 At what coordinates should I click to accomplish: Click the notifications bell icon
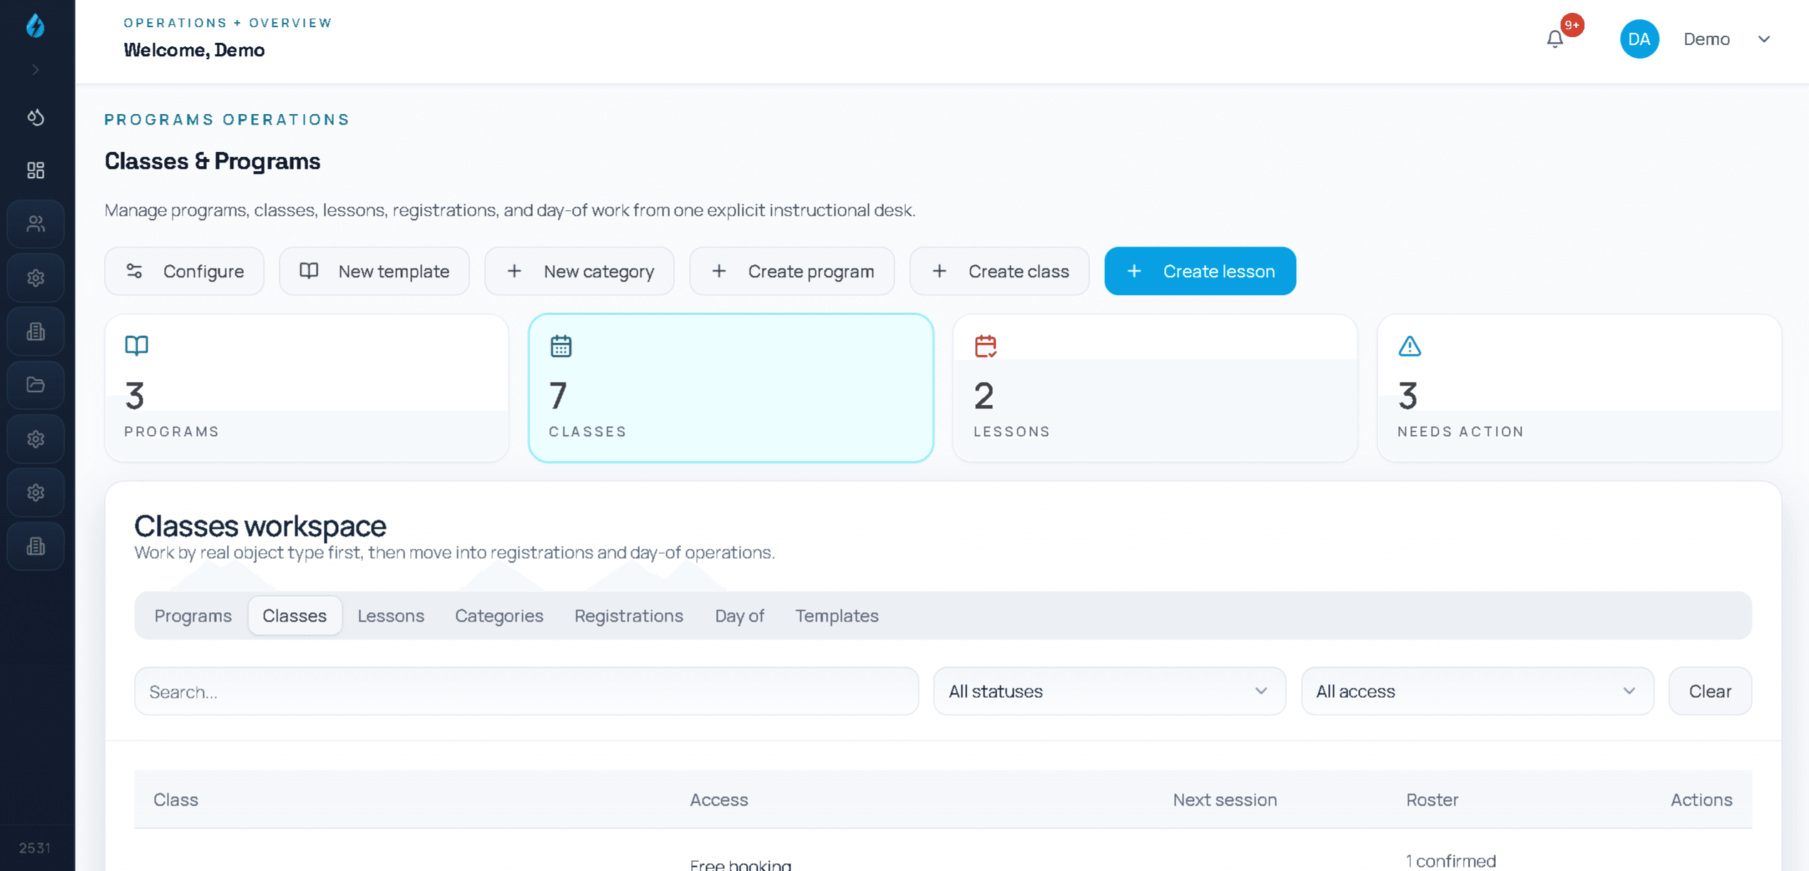(x=1555, y=39)
